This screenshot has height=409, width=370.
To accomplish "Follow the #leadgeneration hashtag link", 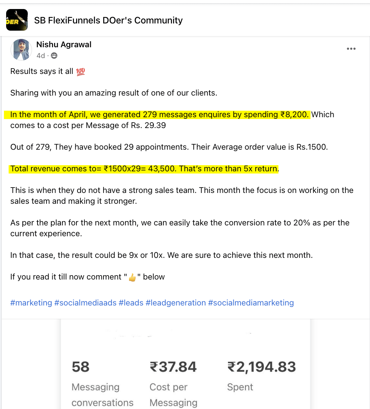I will (176, 303).
